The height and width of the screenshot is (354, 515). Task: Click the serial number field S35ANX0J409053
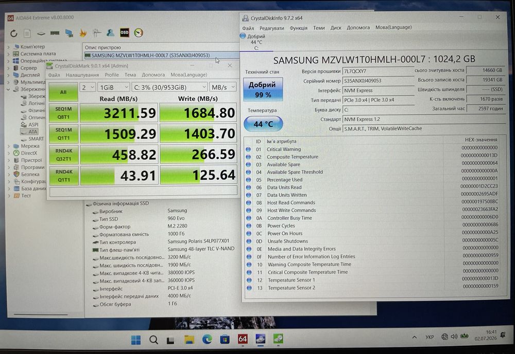378,81
